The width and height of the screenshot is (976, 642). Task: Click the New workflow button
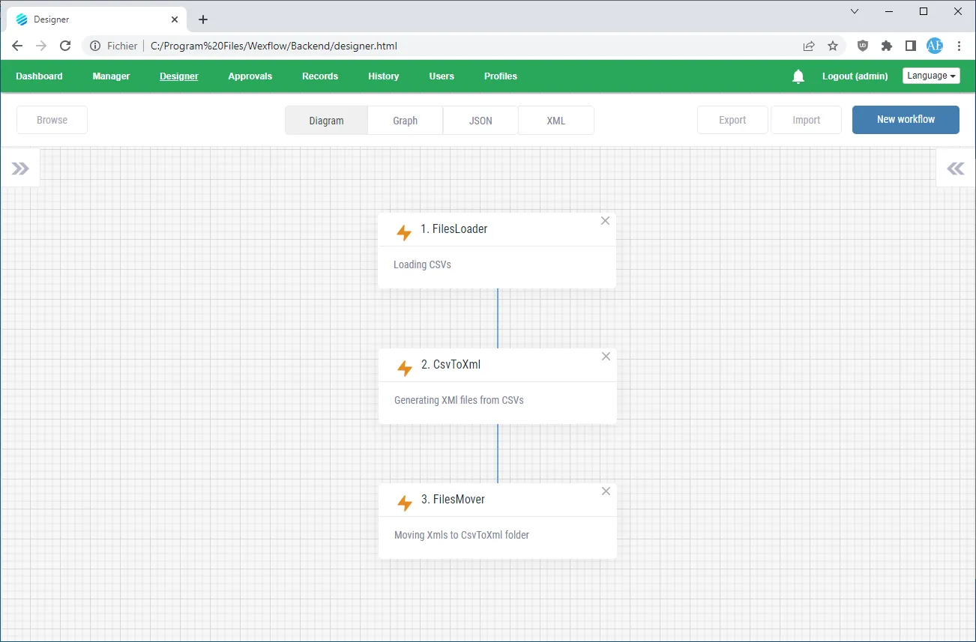pos(906,120)
